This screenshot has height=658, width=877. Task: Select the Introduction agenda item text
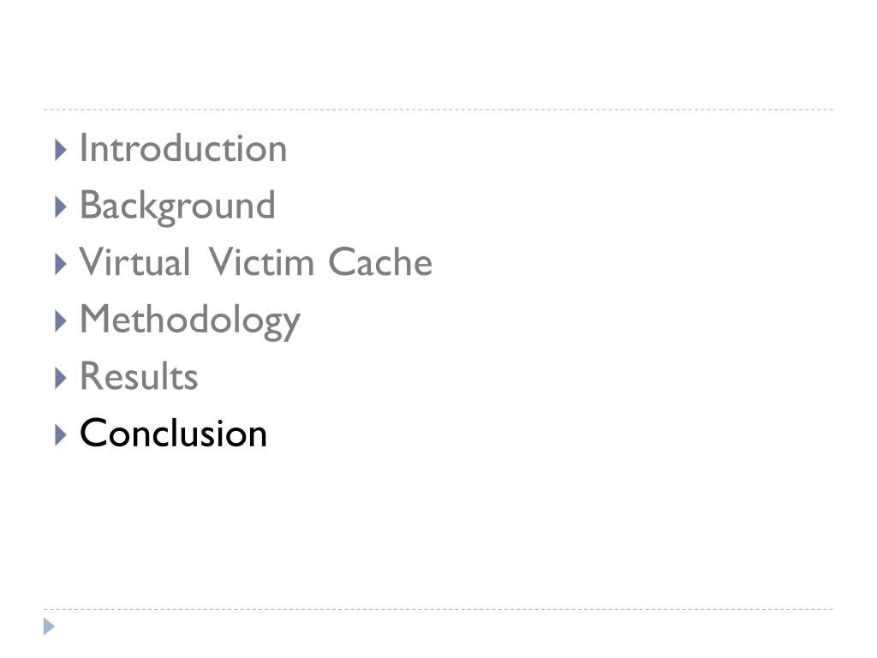pos(183,149)
